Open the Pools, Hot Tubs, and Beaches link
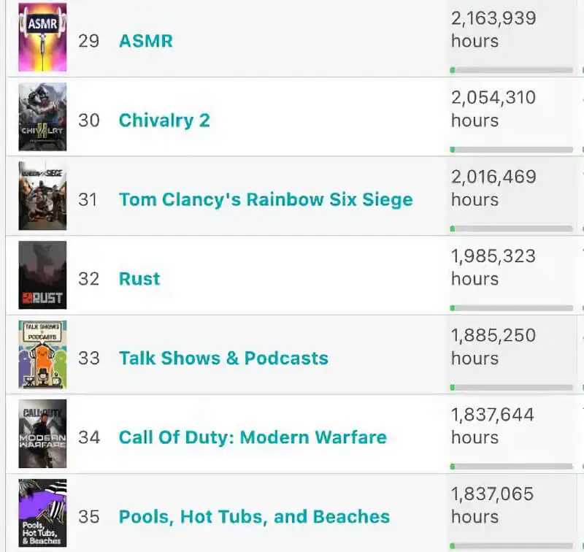 254,516
